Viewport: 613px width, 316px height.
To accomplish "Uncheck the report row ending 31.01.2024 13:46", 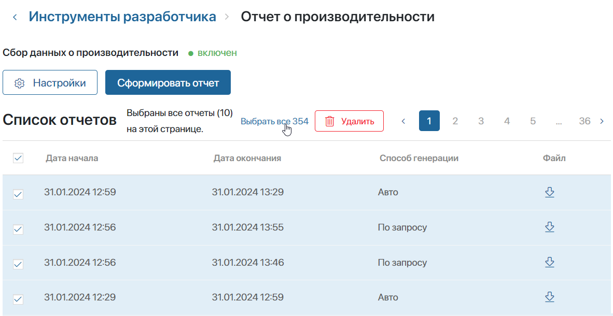I will (x=18, y=264).
